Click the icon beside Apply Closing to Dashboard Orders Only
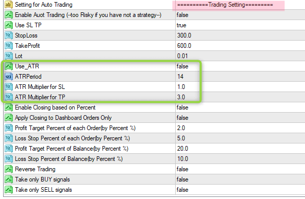 (9, 118)
